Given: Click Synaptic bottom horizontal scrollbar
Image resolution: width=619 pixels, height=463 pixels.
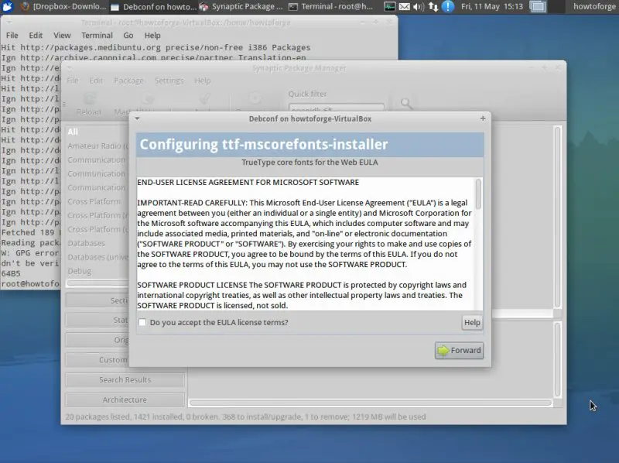Looking at the screenshot, I should click(371, 403).
